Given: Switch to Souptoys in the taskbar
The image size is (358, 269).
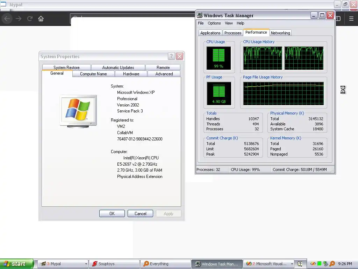Looking at the screenshot, I should point(114,264).
